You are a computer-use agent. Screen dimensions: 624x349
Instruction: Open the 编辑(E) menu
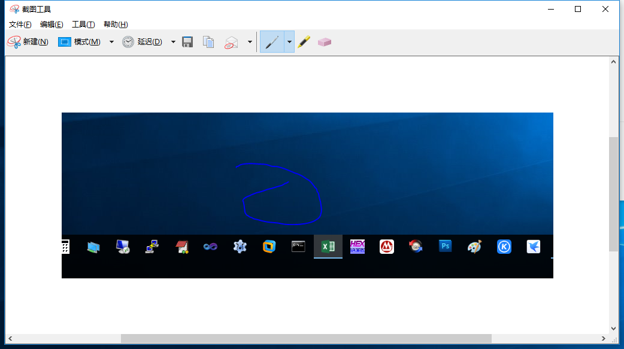52,25
